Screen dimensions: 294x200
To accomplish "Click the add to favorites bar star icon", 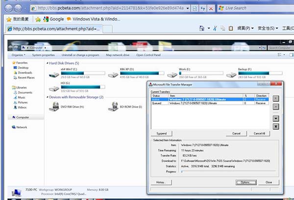I will (38, 19).
